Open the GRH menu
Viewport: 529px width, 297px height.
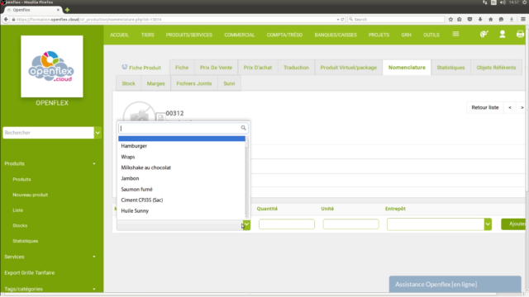pyautogui.click(x=406, y=35)
